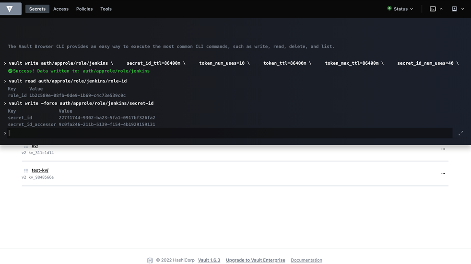Go to the Tools tab
Viewport: 471px width, 264px height.
tap(106, 9)
